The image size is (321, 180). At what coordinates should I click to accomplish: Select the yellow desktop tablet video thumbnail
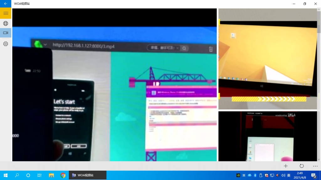click(x=268, y=59)
